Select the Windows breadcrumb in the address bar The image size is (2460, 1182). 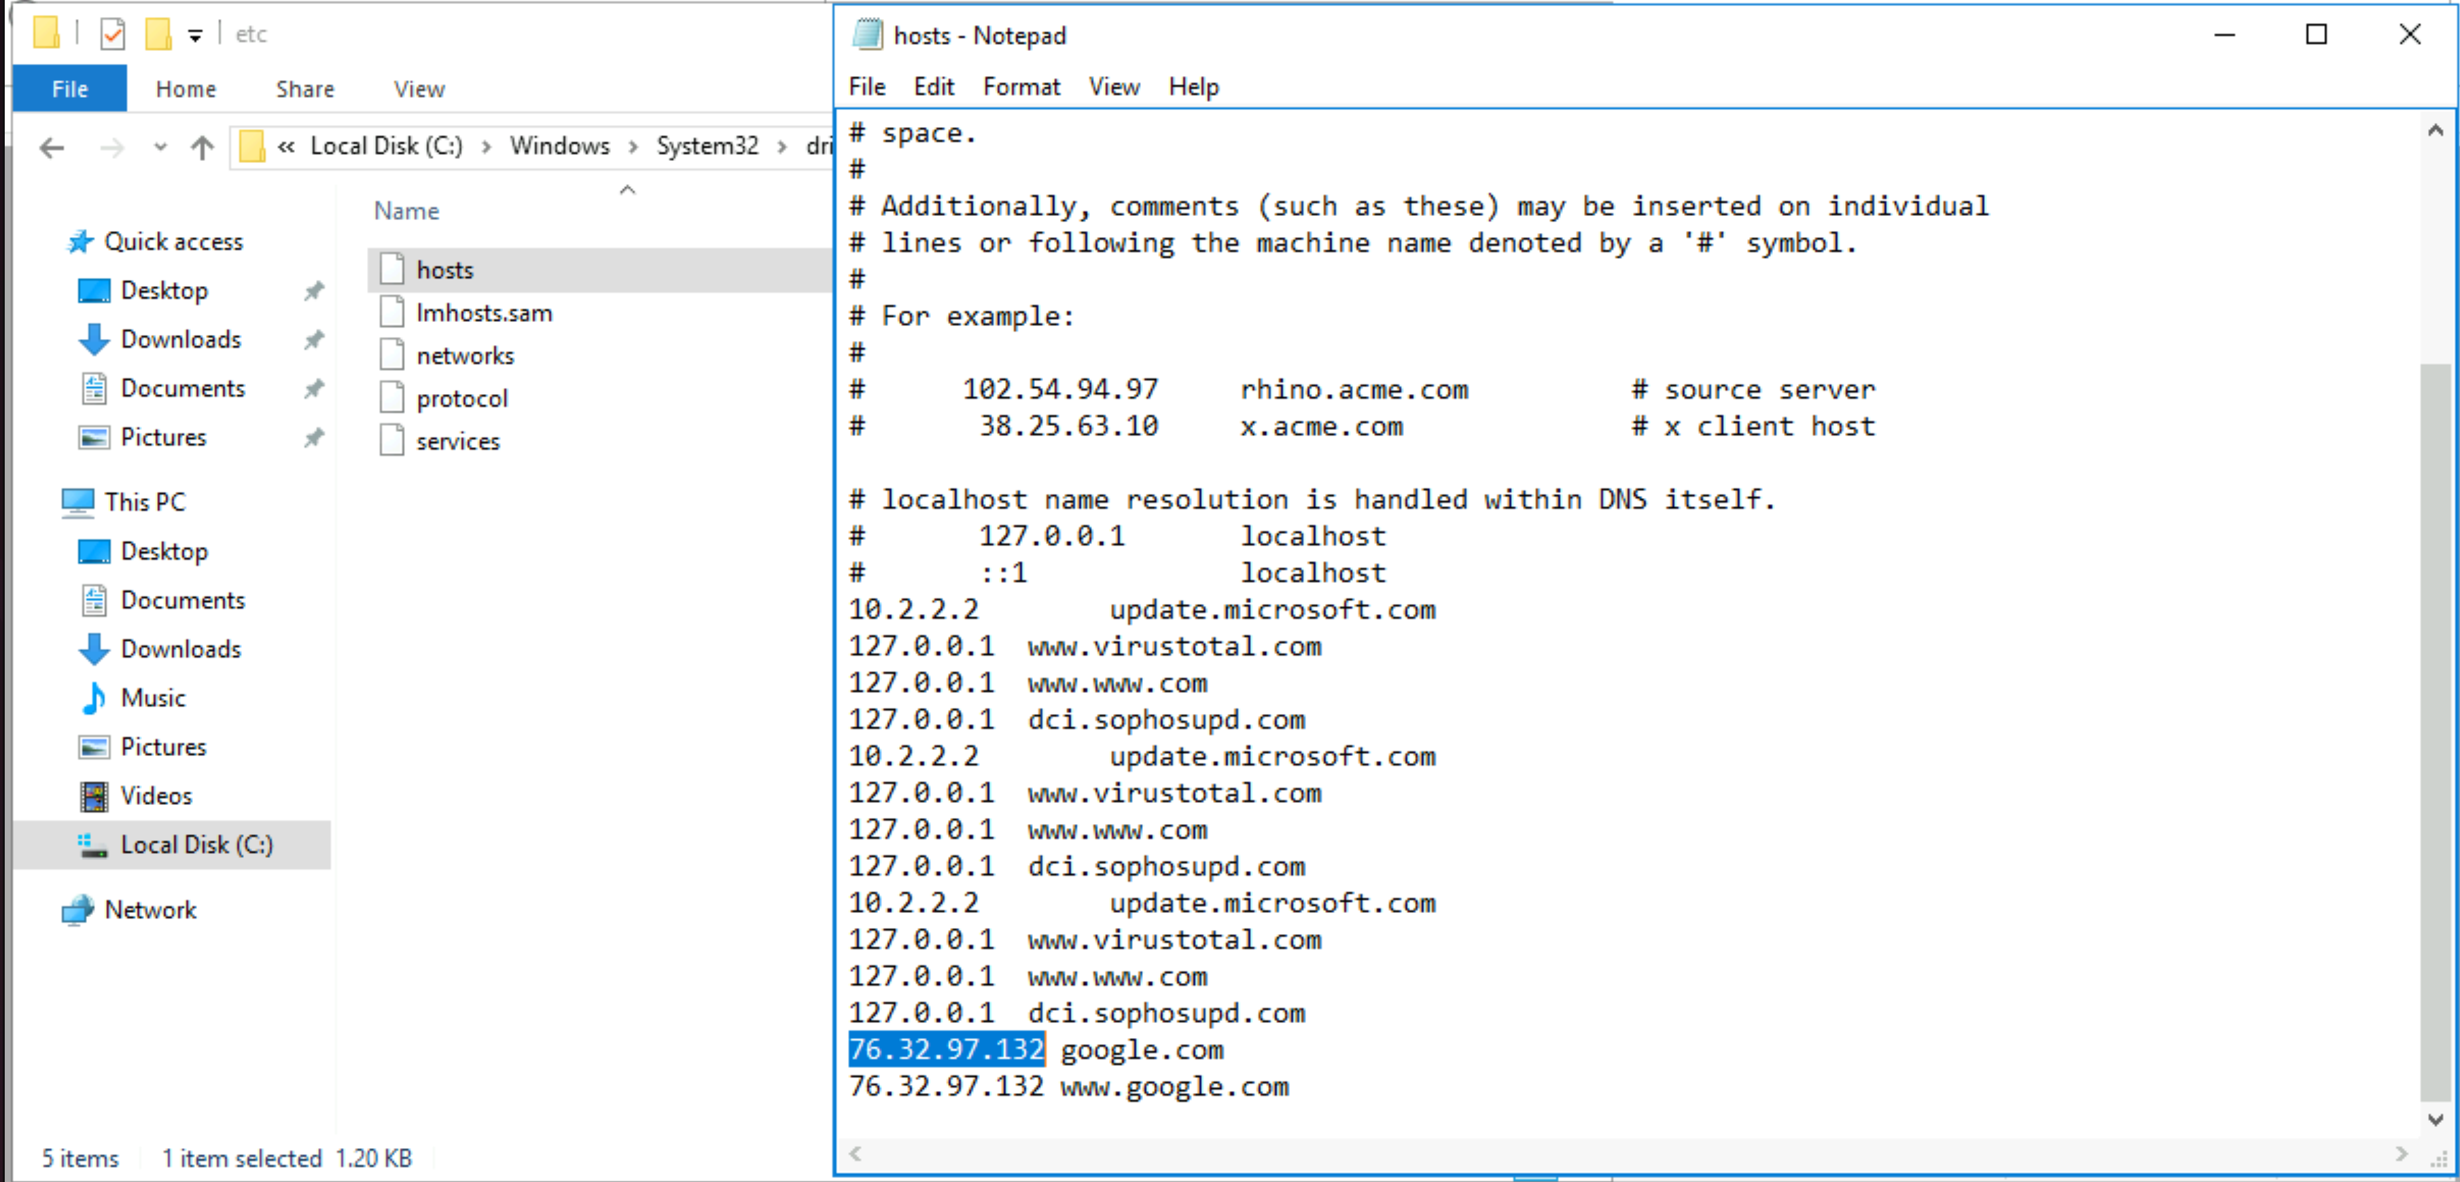point(559,146)
